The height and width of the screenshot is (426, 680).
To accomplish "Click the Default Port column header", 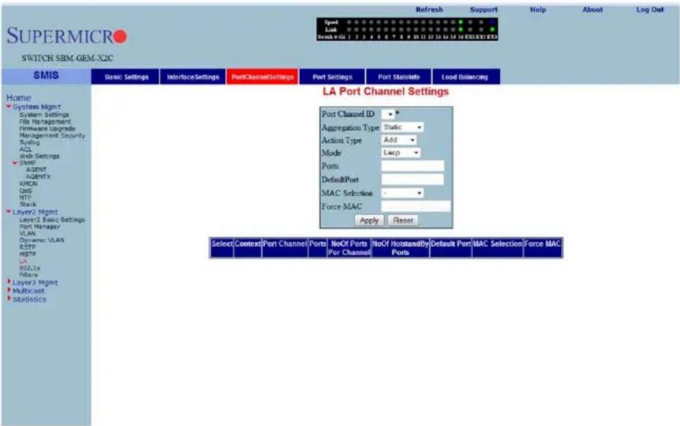I will click(451, 248).
